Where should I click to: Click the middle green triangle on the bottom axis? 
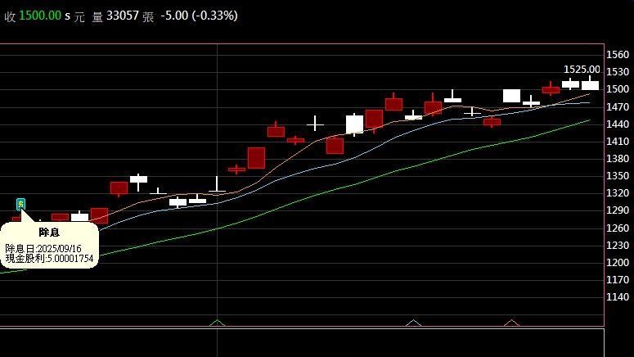click(x=413, y=323)
